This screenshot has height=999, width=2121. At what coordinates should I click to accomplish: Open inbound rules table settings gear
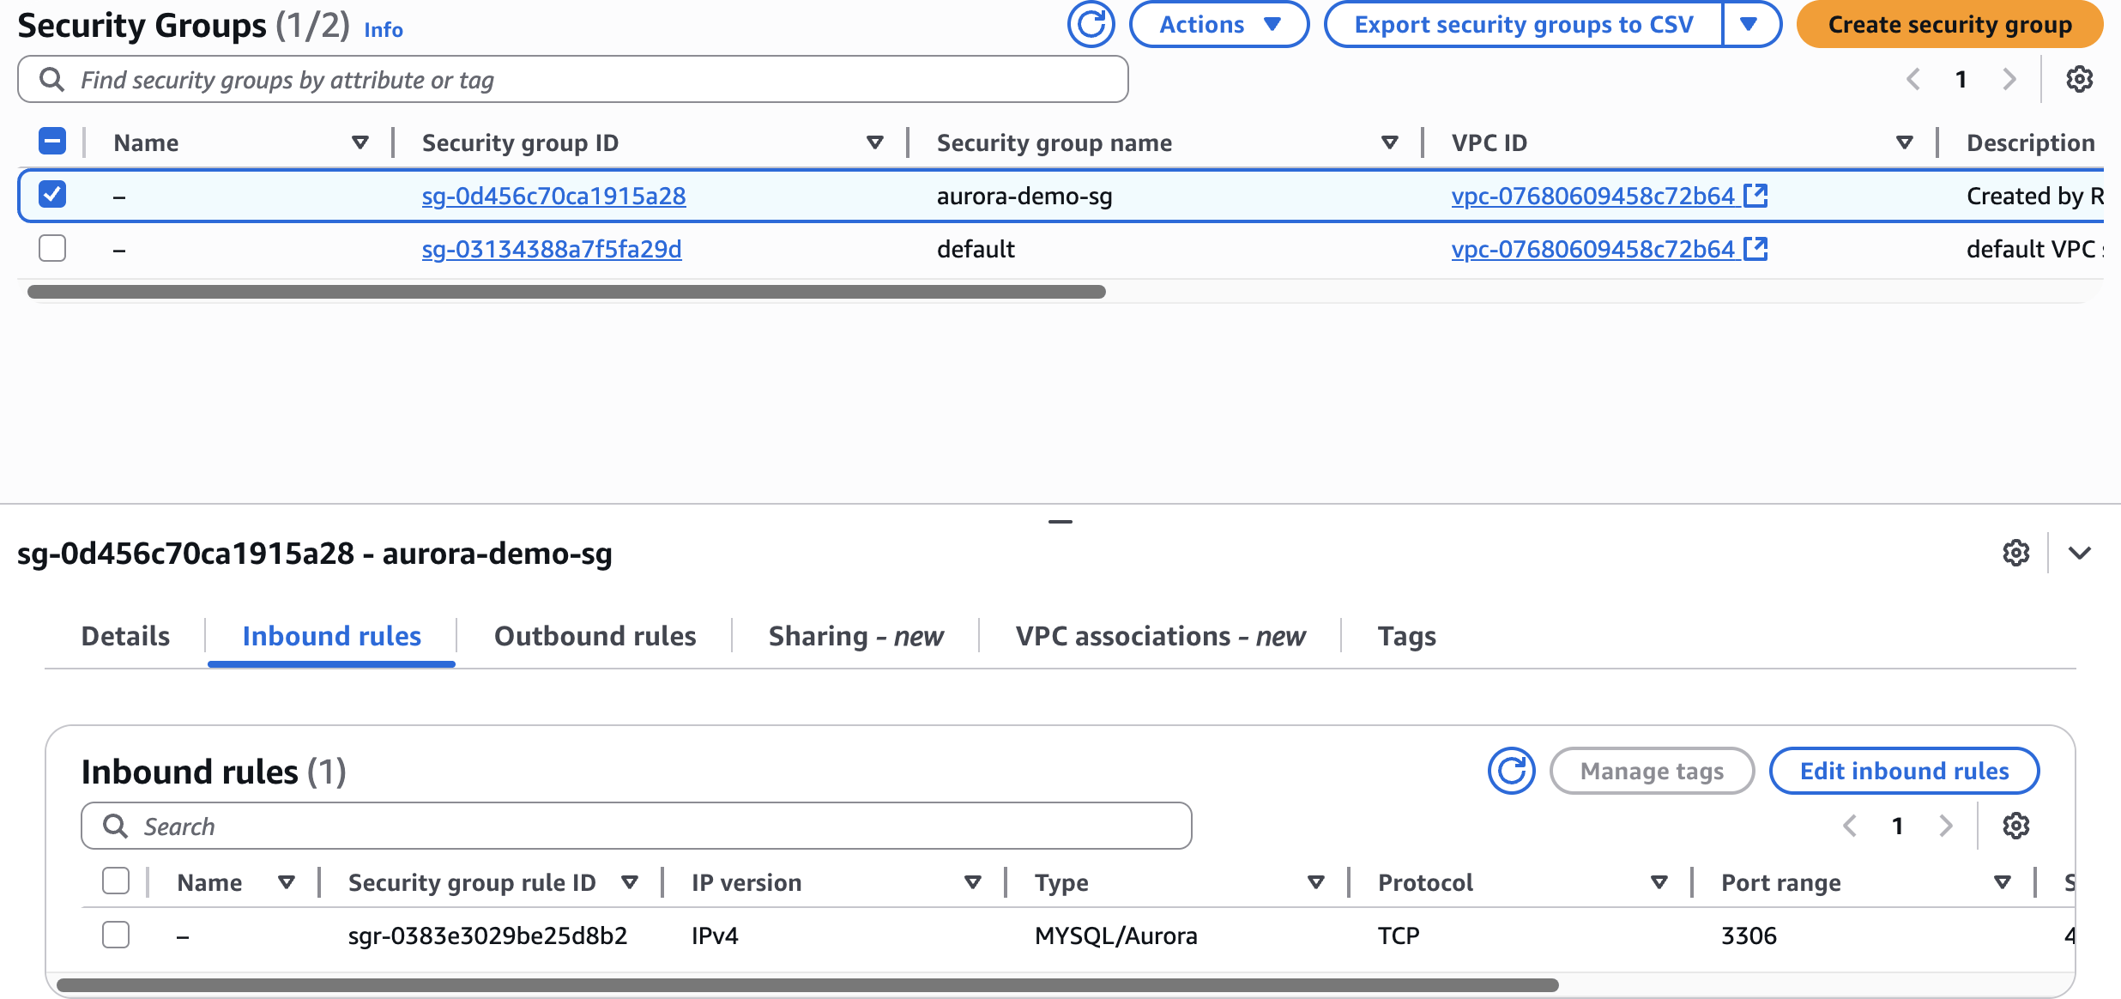(x=2015, y=826)
